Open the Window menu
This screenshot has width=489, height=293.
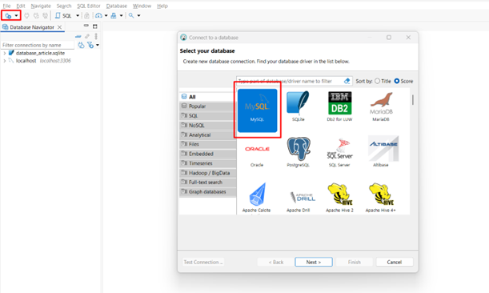pos(142,6)
